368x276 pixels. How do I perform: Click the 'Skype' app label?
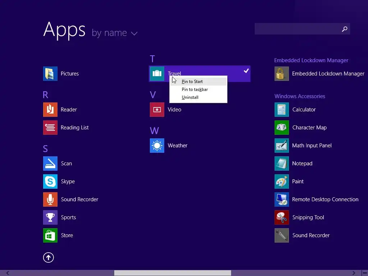(68, 181)
